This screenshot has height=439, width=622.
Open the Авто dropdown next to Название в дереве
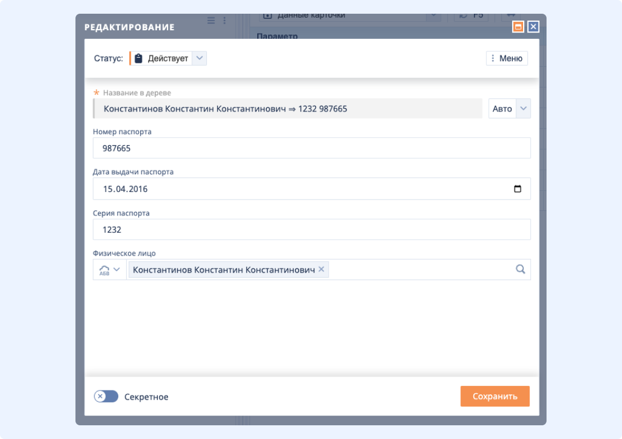[x=523, y=108]
